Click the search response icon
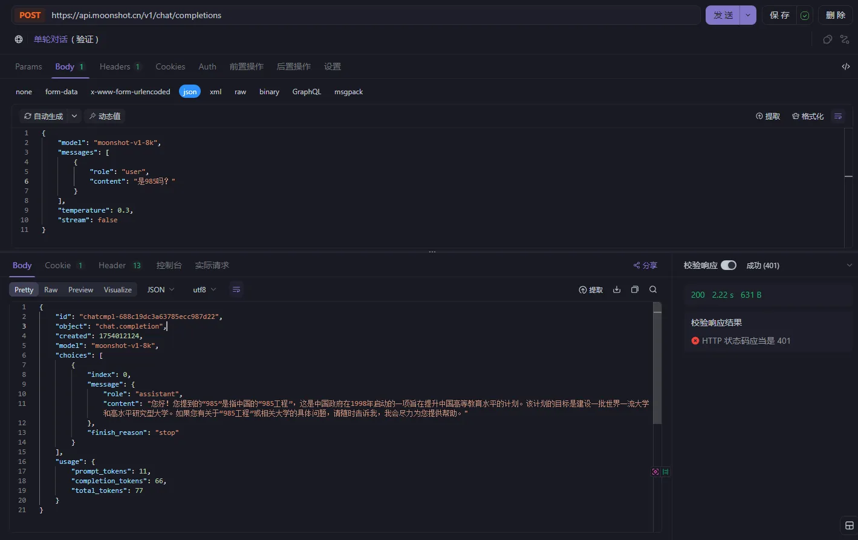 pos(653,290)
